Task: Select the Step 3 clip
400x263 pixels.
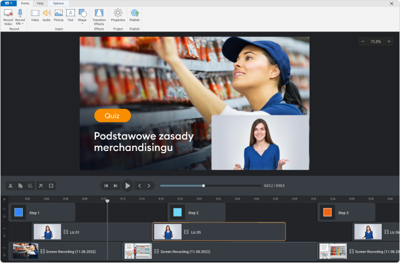Action: [x=346, y=213]
